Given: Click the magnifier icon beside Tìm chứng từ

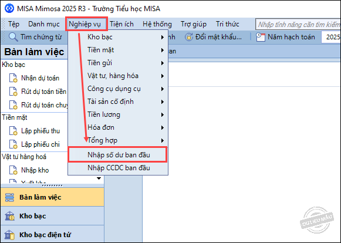Looking at the screenshot, I should [x=13, y=37].
